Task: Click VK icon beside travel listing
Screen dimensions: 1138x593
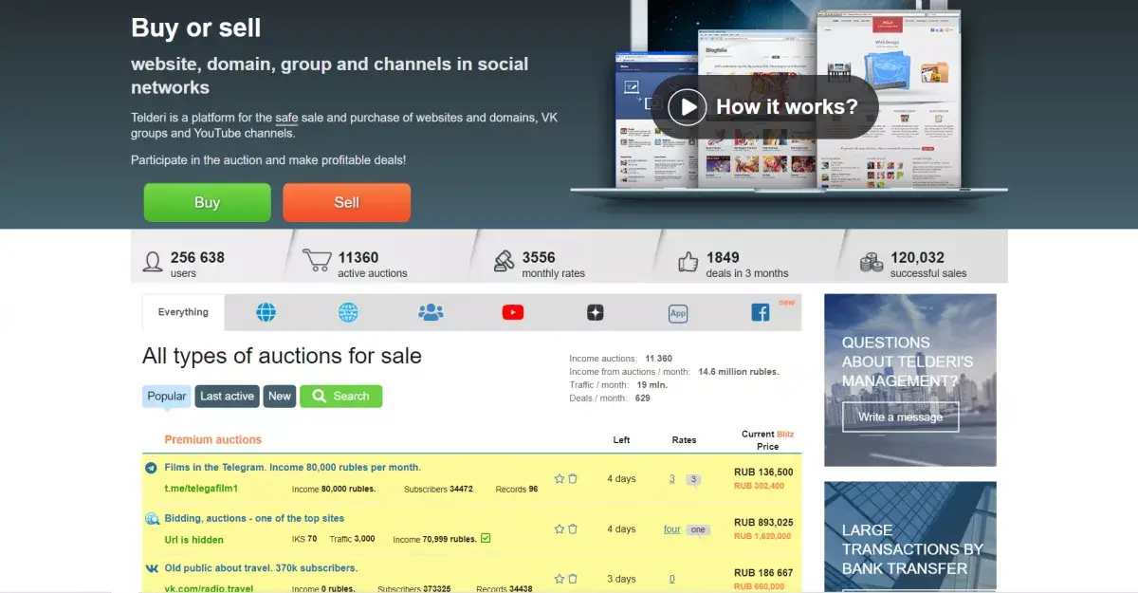Action: pyautogui.click(x=151, y=568)
